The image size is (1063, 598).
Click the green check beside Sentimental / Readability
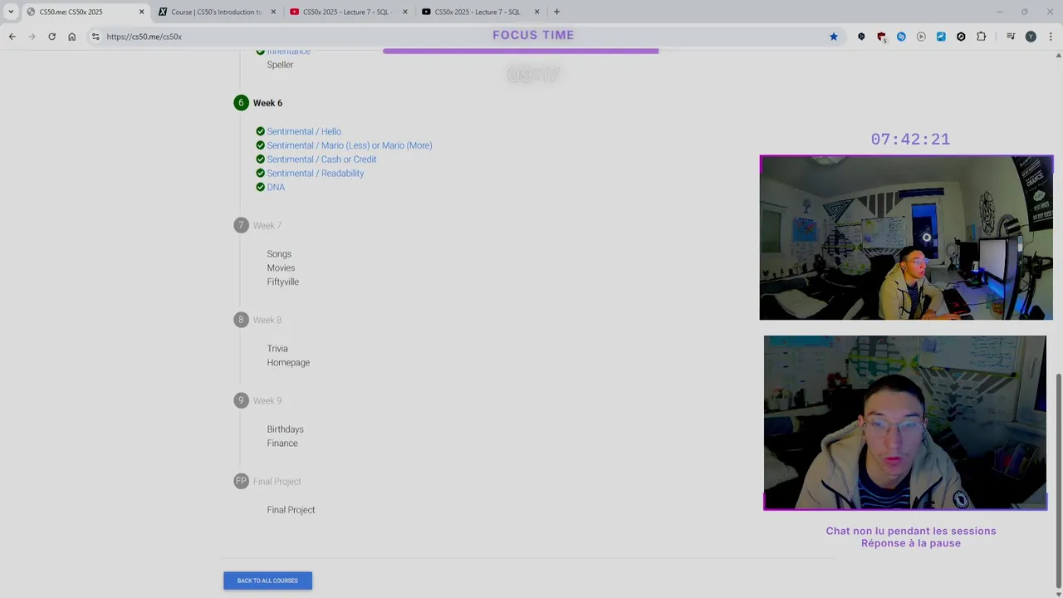point(260,173)
